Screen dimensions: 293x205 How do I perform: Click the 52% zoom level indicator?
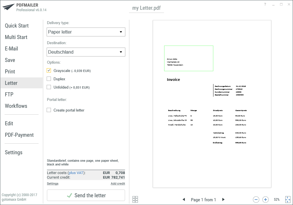(276, 199)
